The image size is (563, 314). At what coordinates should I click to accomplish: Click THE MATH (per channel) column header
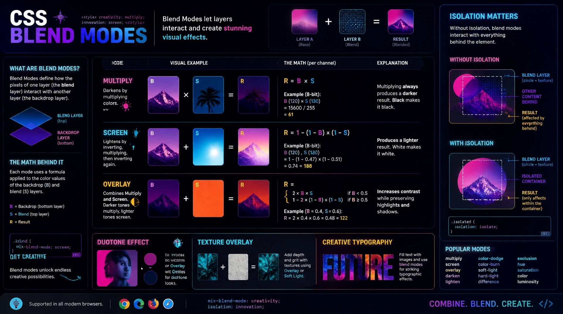pyautogui.click(x=310, y=63)
